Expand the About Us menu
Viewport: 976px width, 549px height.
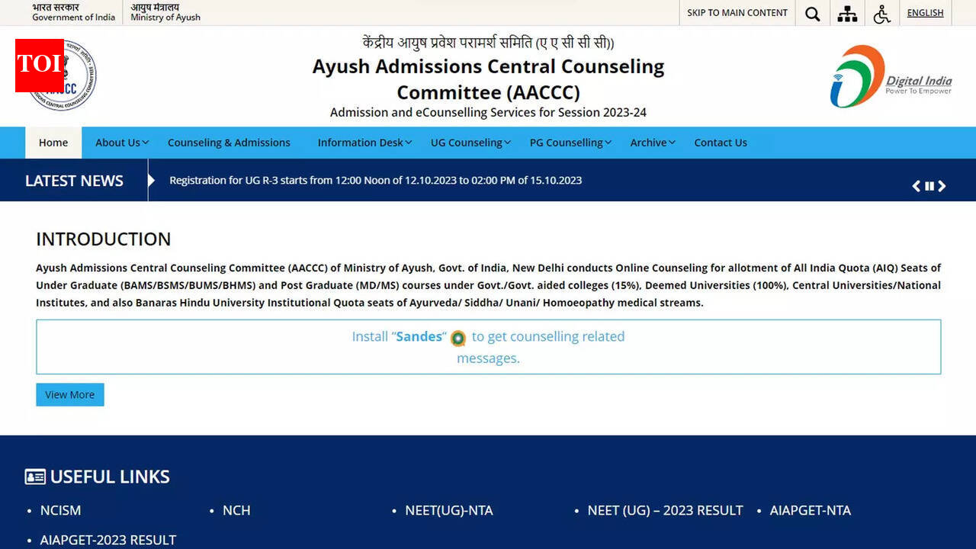pyautogui.click(x=122, y=143)
